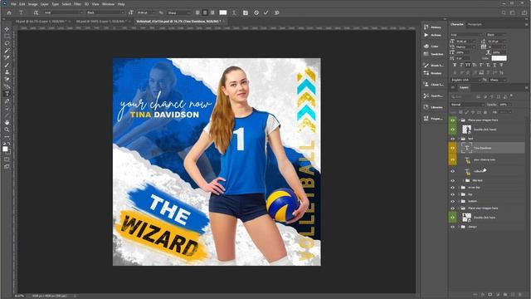Viewport: 531px width, 299px height.
Task: Toggle Quick Mask mode icon
Action: 7,159
